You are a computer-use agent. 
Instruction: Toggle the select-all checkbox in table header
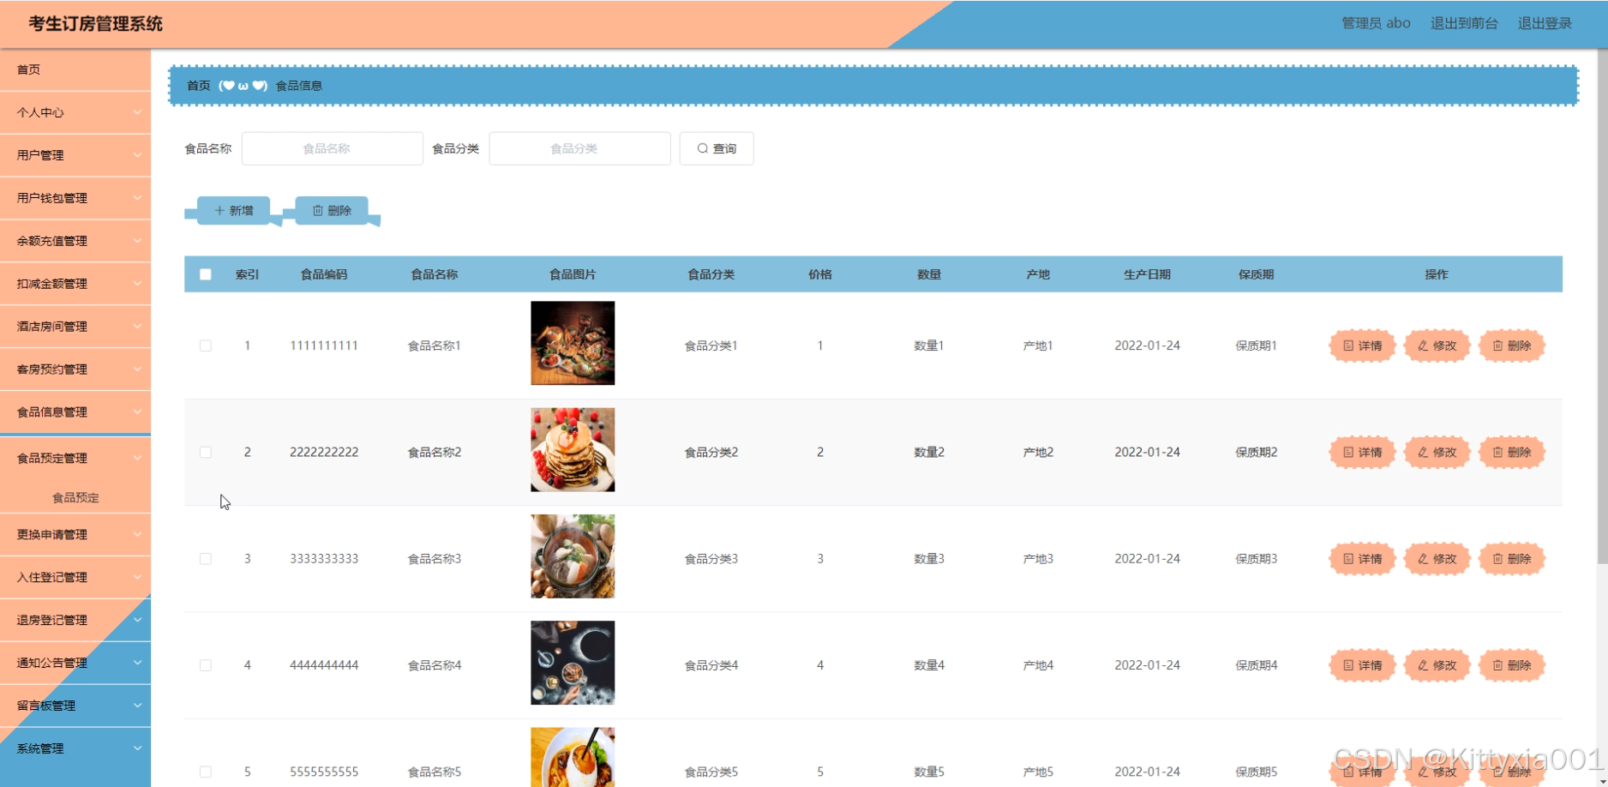click(206, 274)
